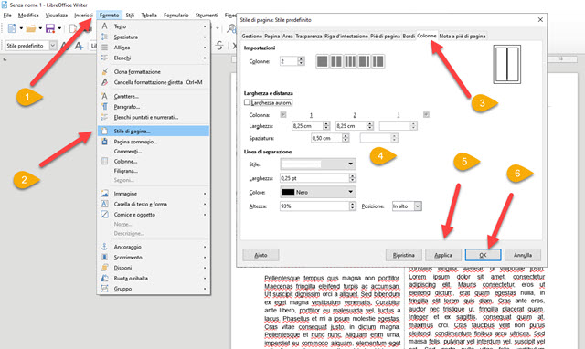Click column 1 Larghezza field 8,25 cm
The width and height of the screenshot is (585, 349).
(x=307, y=126)
